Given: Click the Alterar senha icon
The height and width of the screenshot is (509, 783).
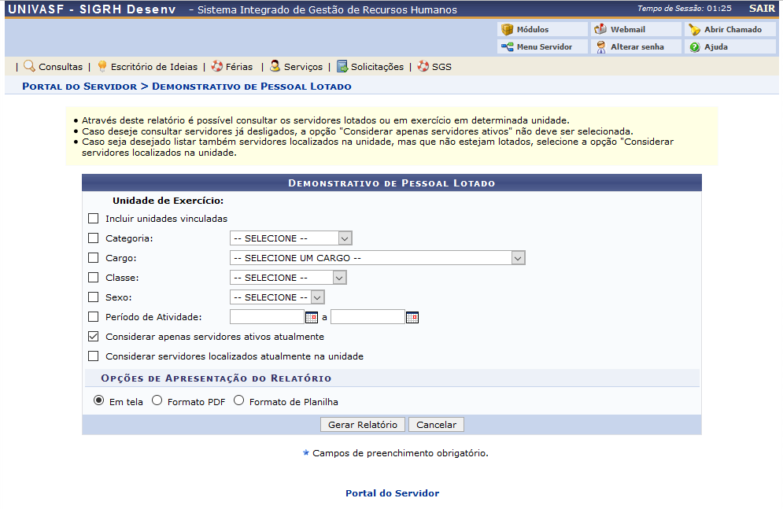Looking at the screenshot, I should (x=600, y=47).
